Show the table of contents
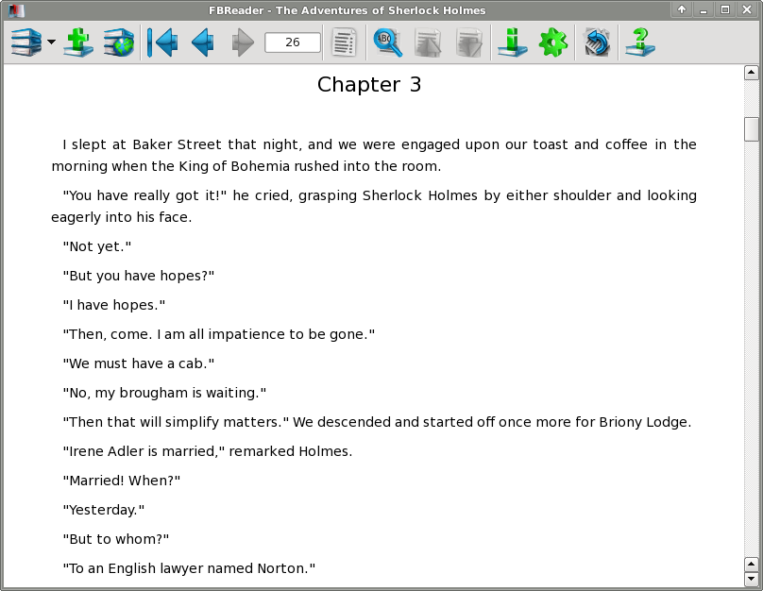 click(x=344, y=42)
